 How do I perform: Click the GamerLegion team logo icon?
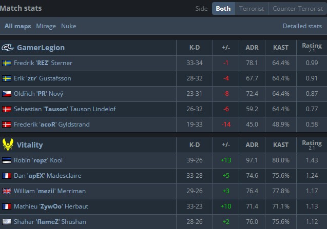click(8, 48)
